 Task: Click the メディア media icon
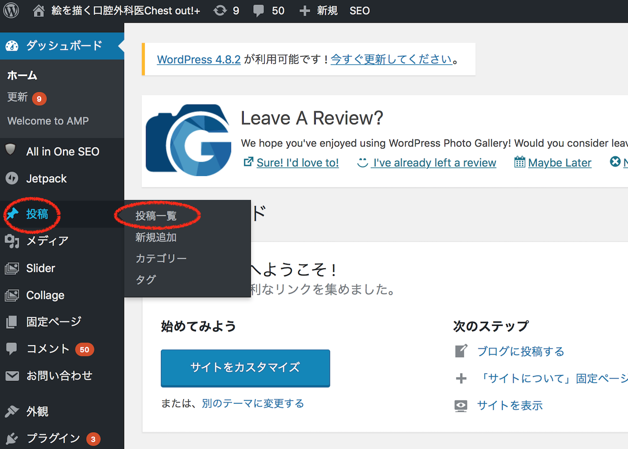point(12,241)
